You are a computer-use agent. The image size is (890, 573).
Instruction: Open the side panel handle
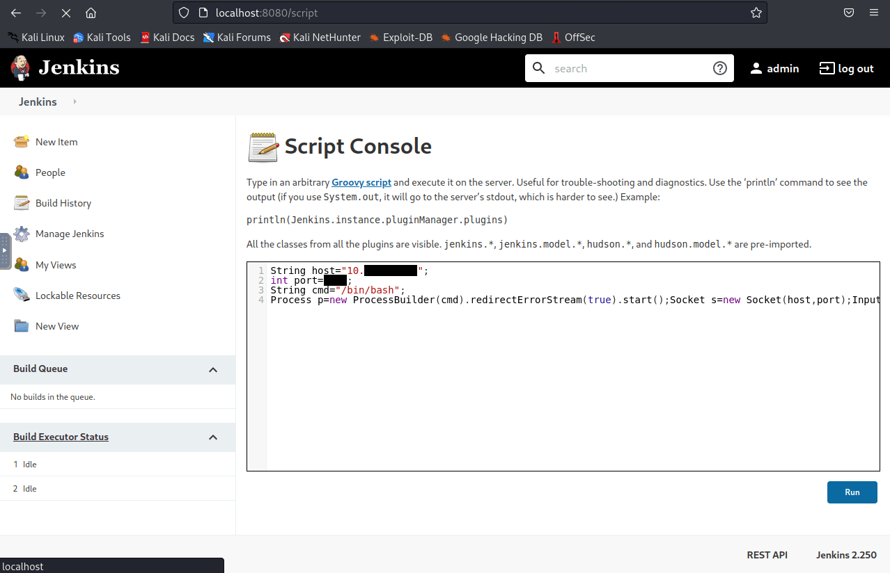[5, 250]
